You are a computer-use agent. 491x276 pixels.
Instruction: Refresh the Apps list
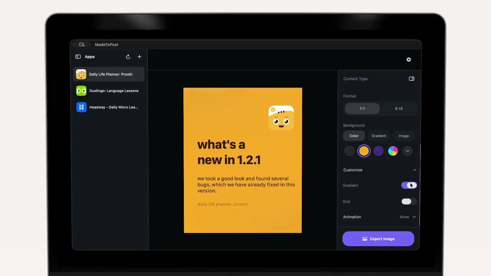coord(128,57)
